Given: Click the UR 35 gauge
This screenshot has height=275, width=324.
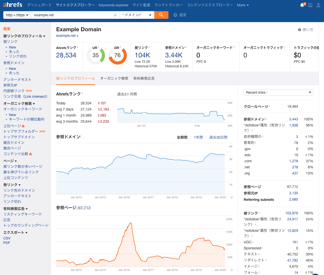Looking at the screenshot, I should coord(96,55).
